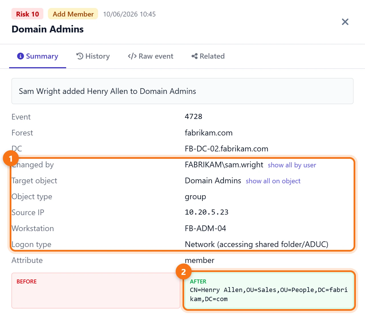This screenshot has width=365, height=325.
Task: Select the object type value "group"
Action: [x=195, y=197]
